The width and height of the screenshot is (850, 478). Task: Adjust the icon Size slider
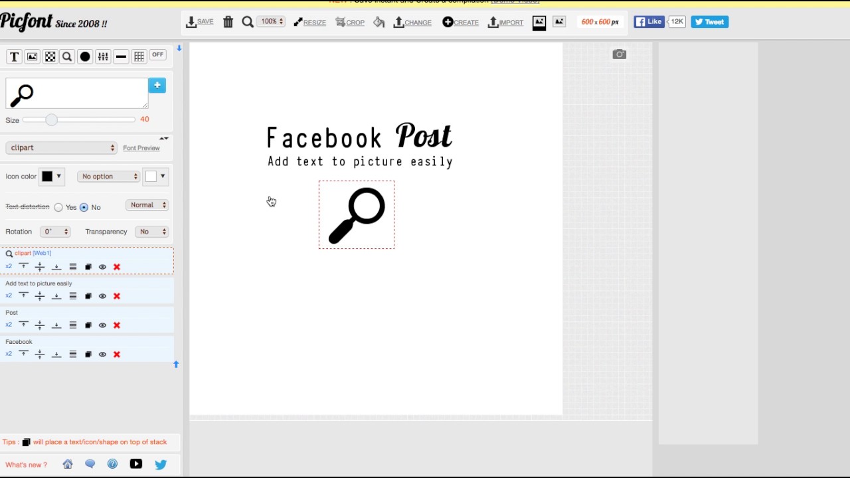pyautogui.click(x=51, y=120)
